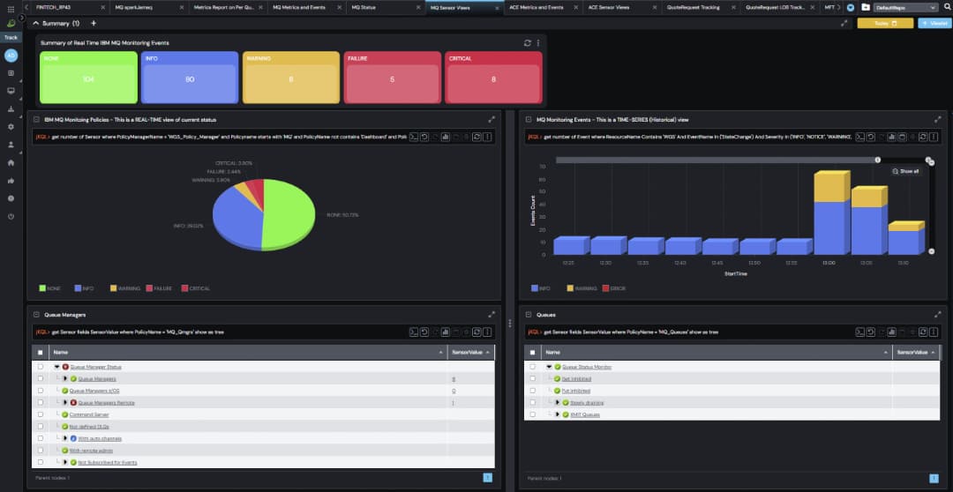Open the apps grid menu icon

pos(11,10)
